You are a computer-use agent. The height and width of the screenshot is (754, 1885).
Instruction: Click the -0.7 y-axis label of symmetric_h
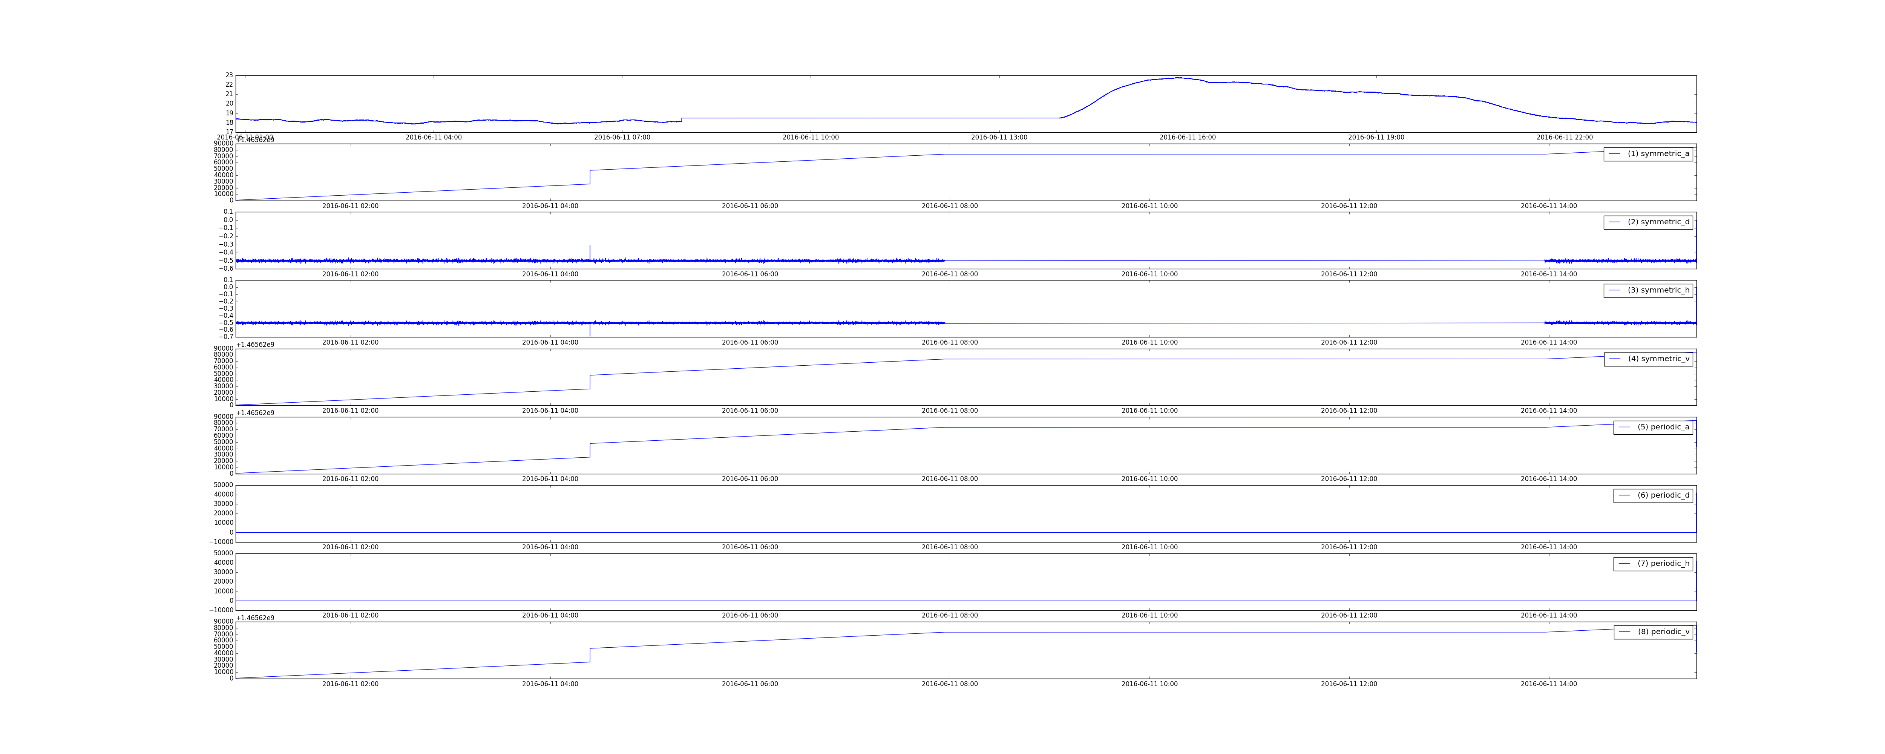[225, 337]
